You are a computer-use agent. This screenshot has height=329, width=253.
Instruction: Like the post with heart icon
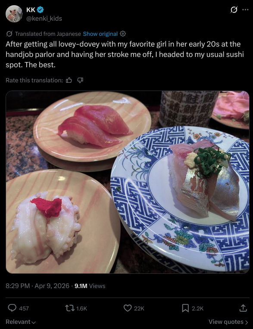(128, 308)
